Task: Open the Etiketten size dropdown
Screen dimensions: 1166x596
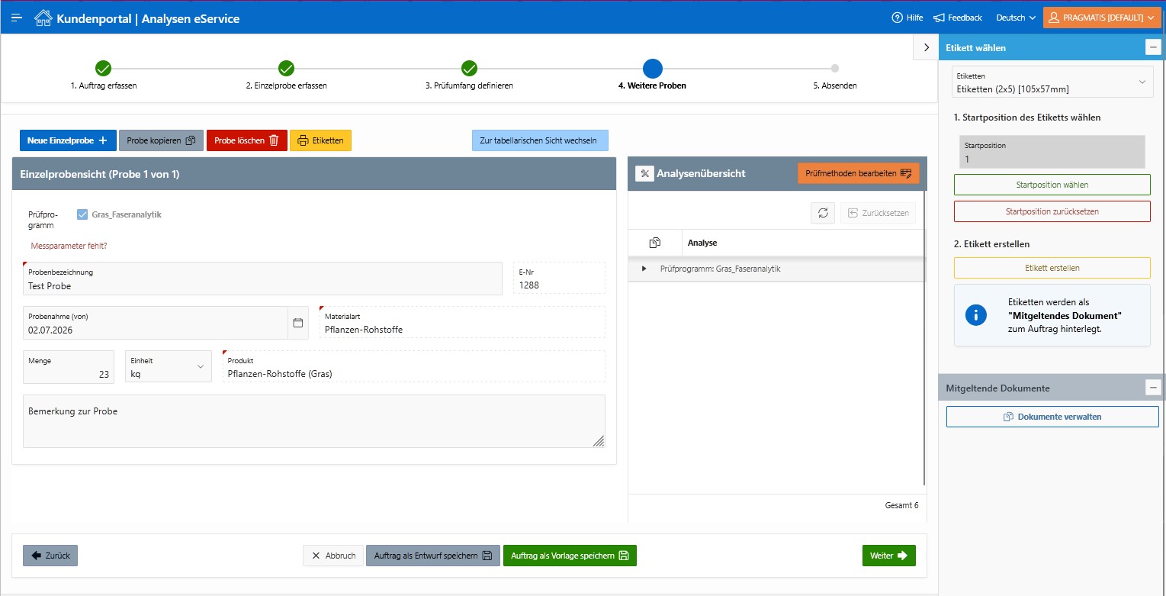Action: tap(1053, 82)
